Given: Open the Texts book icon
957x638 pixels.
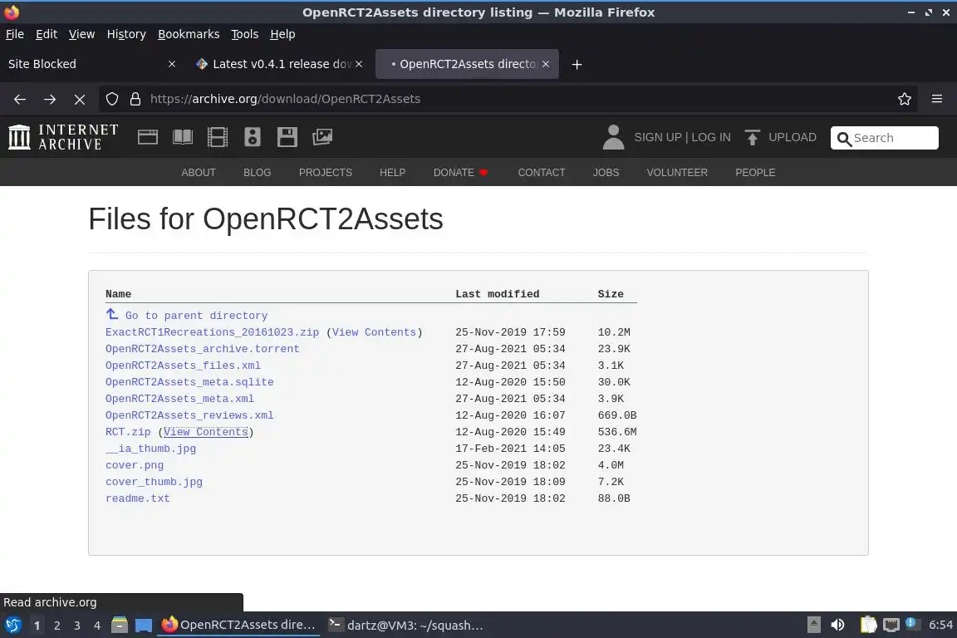Looking at the screenshot, I should tap(183, 137).
